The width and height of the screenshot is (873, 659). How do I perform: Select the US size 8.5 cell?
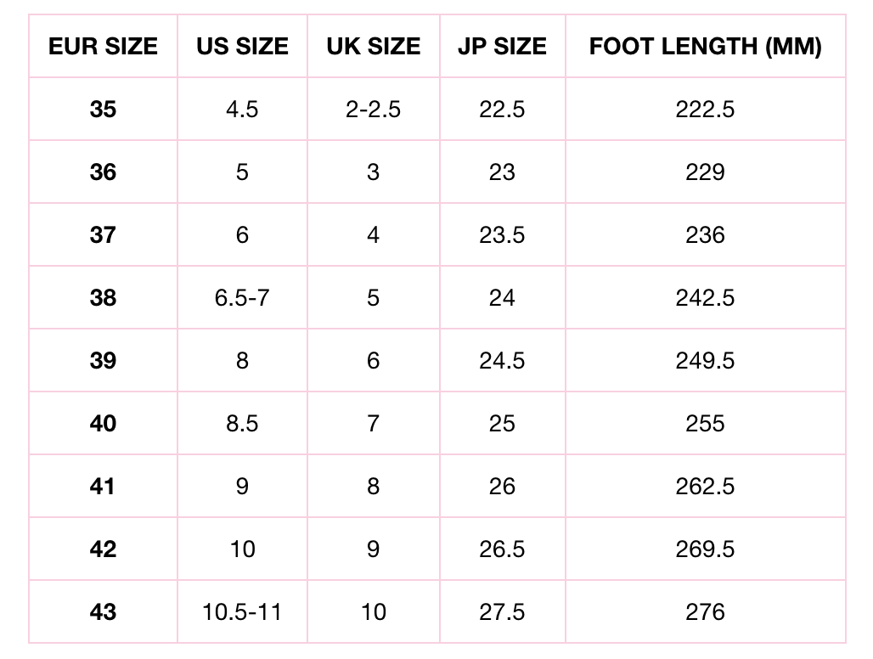(x=242, y=423)
